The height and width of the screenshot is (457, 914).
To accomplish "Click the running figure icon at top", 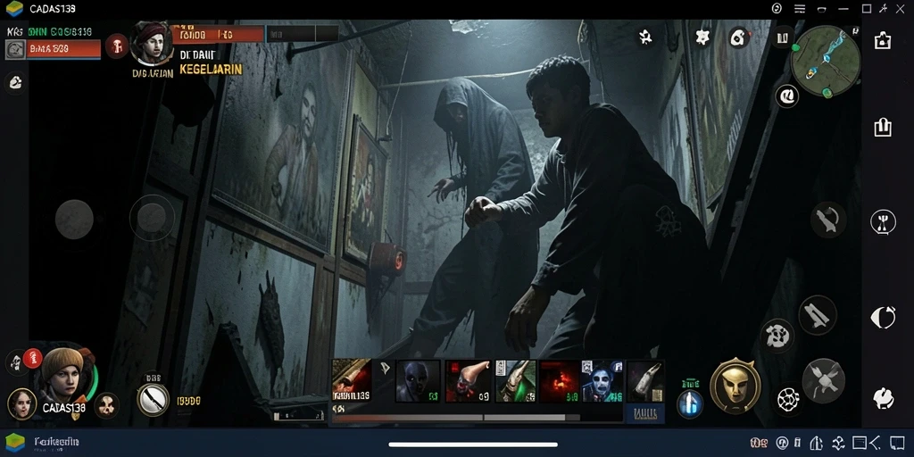I will point(645,37).
